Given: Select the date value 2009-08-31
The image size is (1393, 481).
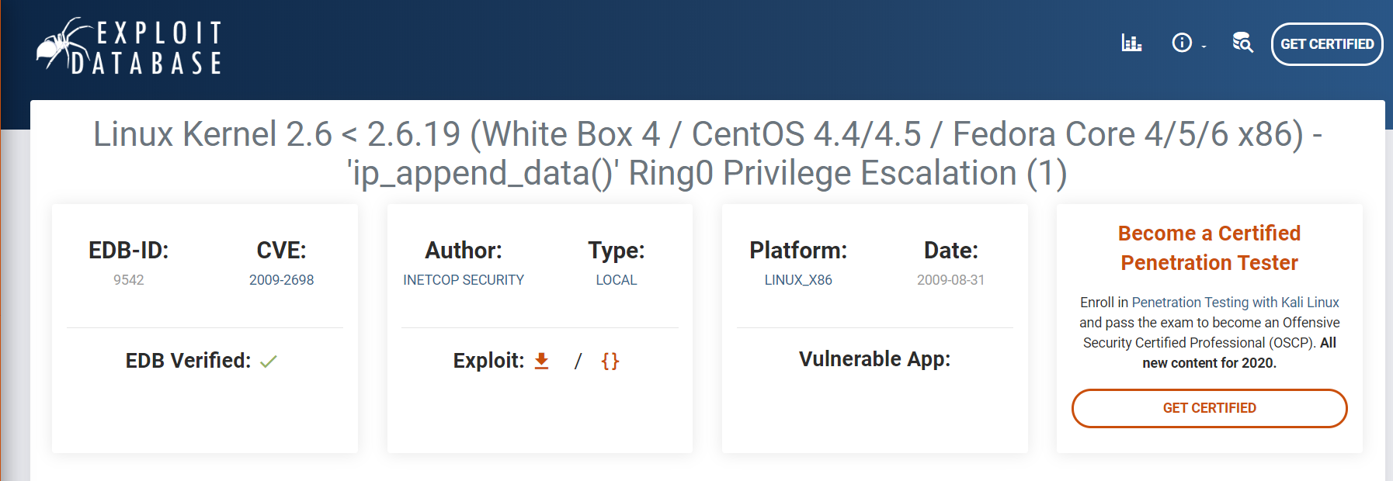Looking at the screenshot, I should pos(950,280).
